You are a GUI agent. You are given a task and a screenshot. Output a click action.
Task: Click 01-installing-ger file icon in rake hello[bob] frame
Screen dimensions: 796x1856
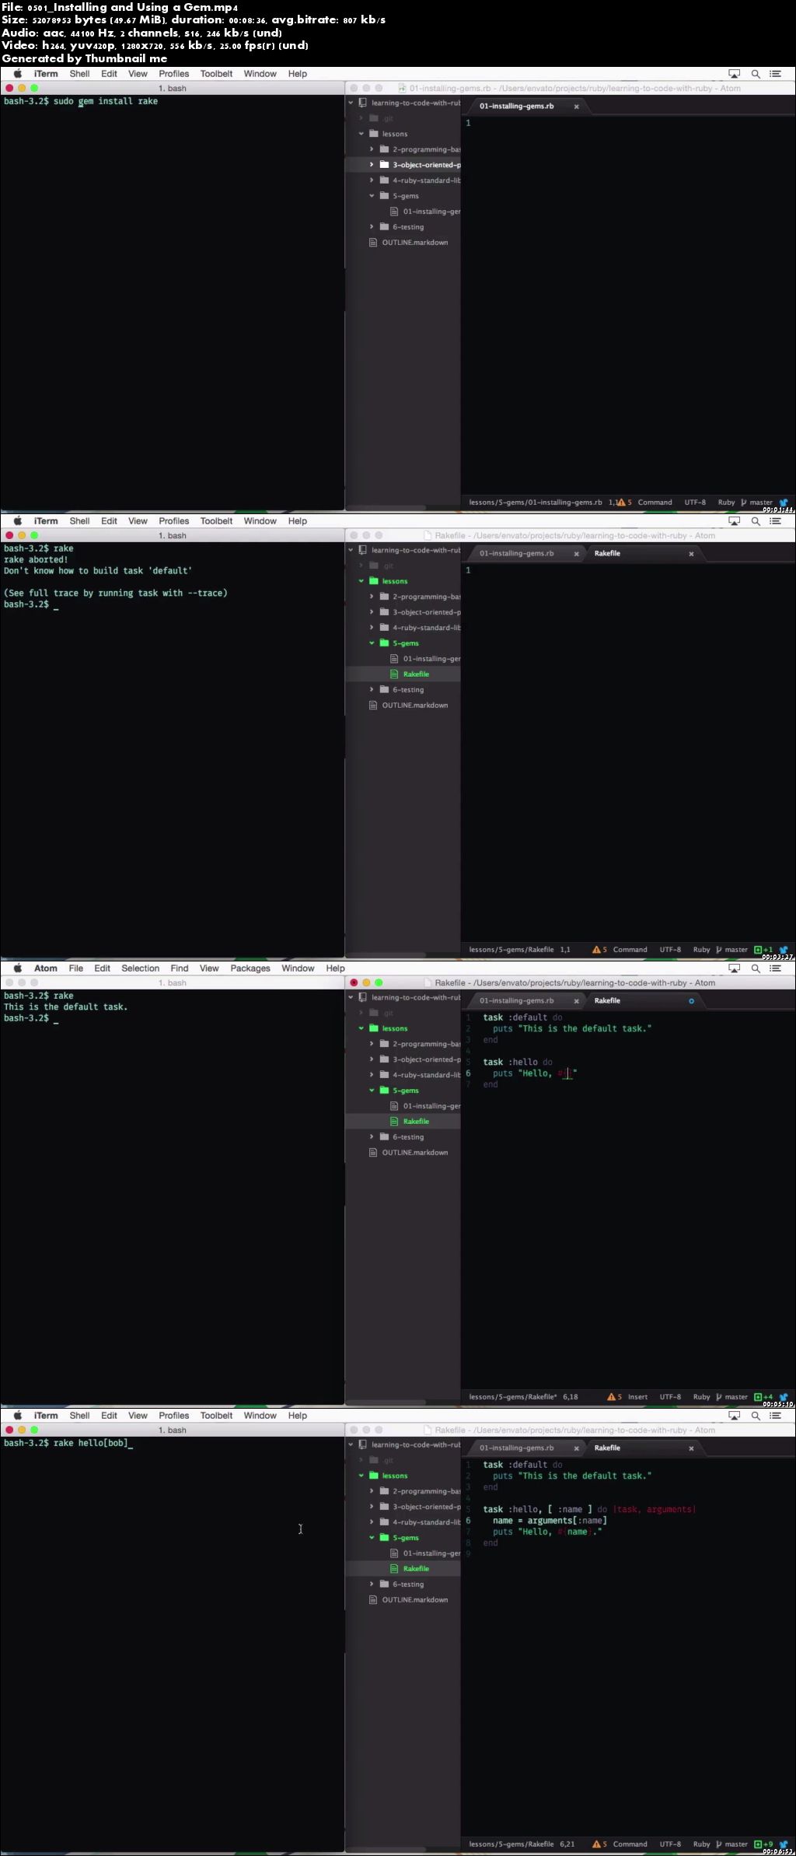click(x=394, y=1553)
